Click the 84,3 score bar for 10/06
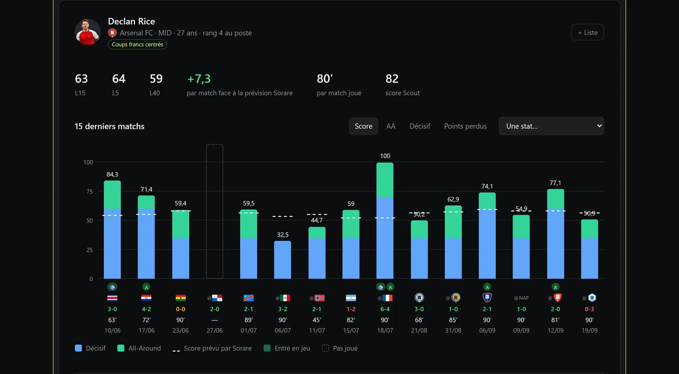679x374 pixels. pos(112,229)
